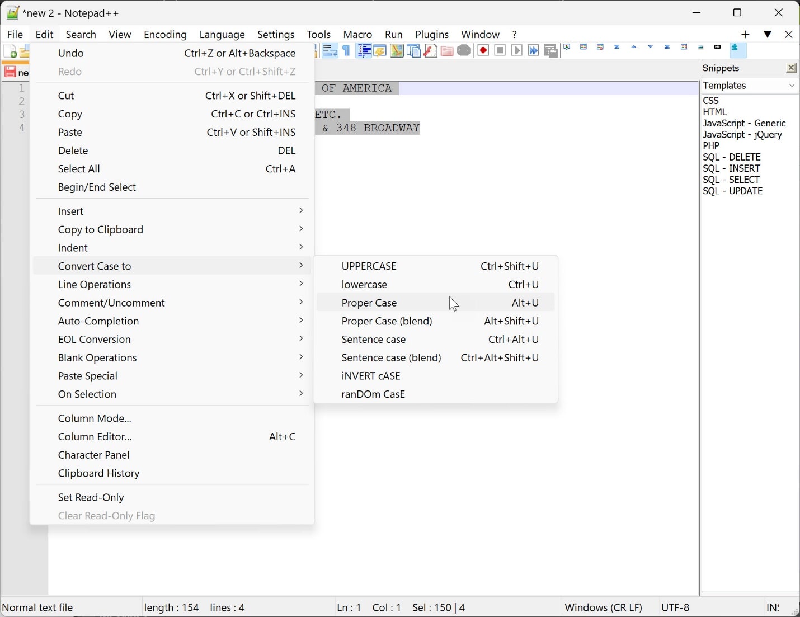Start recording a macro
800x617 pixels.
483,50
